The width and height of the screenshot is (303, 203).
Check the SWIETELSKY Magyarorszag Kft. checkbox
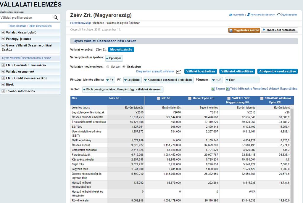pyautogui.click(x=229, y=98)
